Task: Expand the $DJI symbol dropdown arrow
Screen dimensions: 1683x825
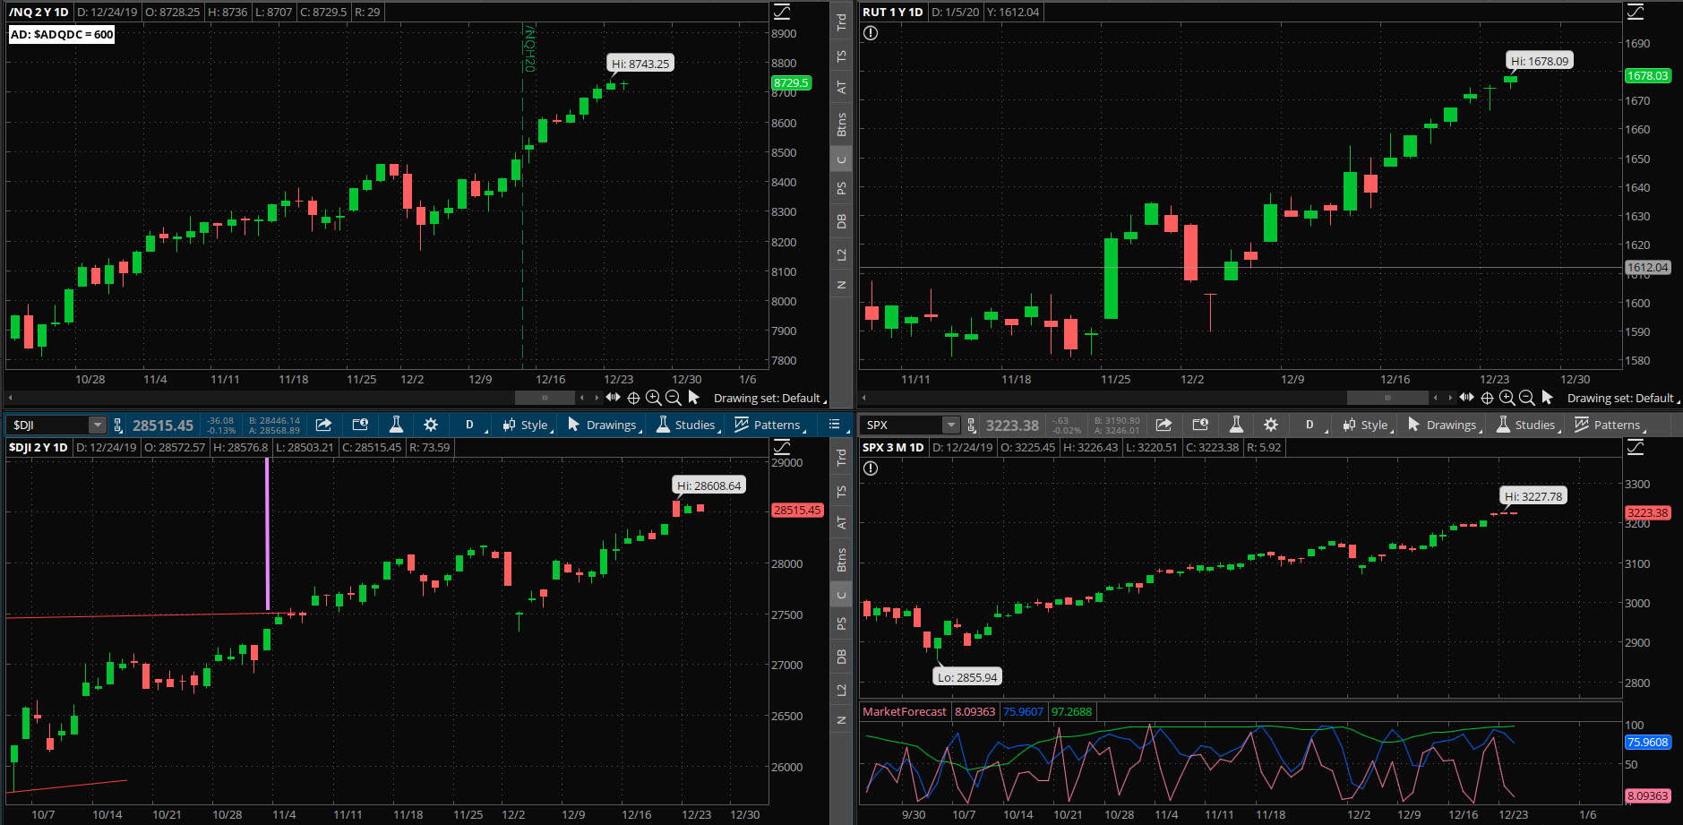Action: (x=97, y=425)
